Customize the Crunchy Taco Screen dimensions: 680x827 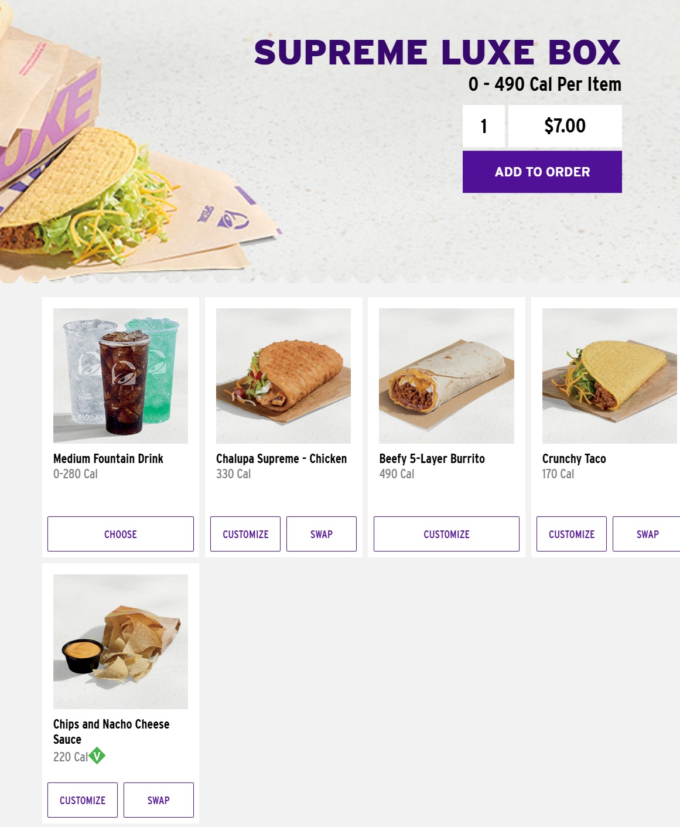click(572, 534)
